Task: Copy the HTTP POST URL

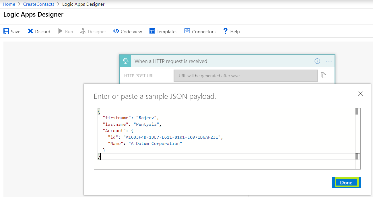Action: pyautogui.click(x=324, y=75)
